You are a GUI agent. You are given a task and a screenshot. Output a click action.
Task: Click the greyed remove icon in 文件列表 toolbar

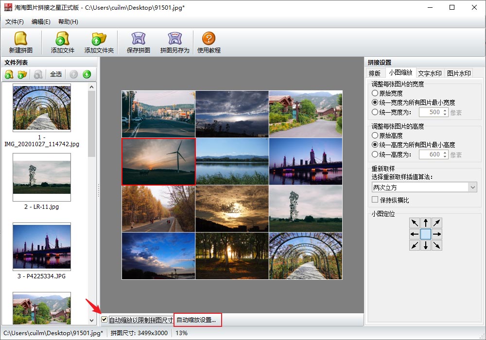point(38,74)
